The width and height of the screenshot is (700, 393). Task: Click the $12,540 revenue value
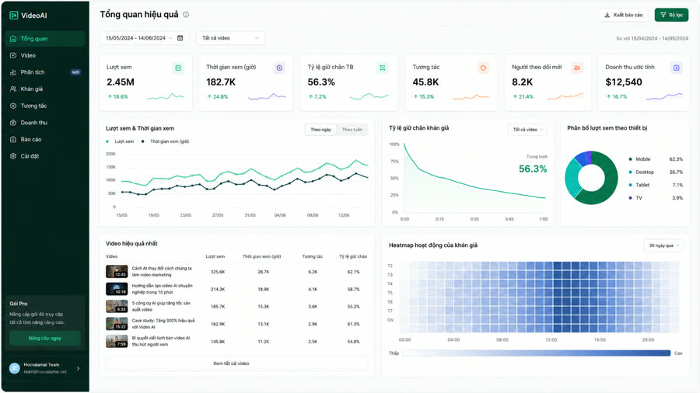click(x=624, y=82)
